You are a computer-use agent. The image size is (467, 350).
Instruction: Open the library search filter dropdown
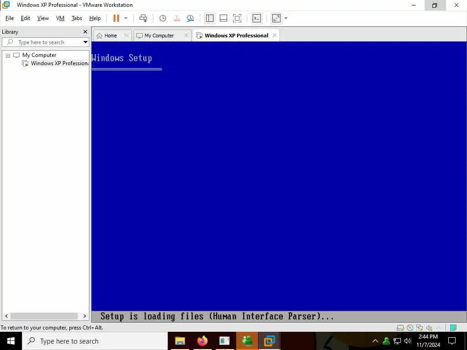pos(85,42)
